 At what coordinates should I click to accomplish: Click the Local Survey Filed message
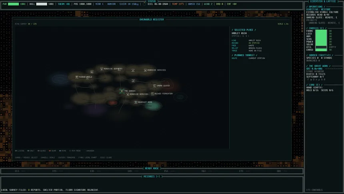tap(50, 190)
